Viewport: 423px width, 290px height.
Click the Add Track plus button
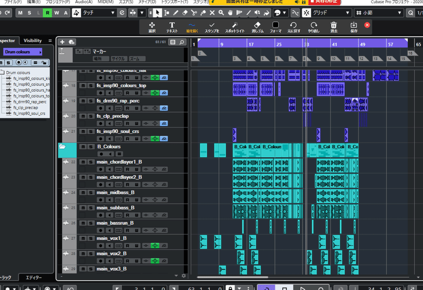click(62, 42)
